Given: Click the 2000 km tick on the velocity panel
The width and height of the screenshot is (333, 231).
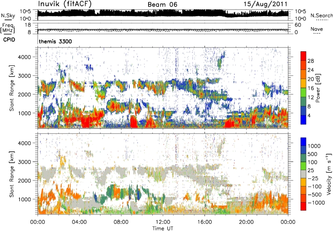Looking at the screenshot, I should click(25, 181).
